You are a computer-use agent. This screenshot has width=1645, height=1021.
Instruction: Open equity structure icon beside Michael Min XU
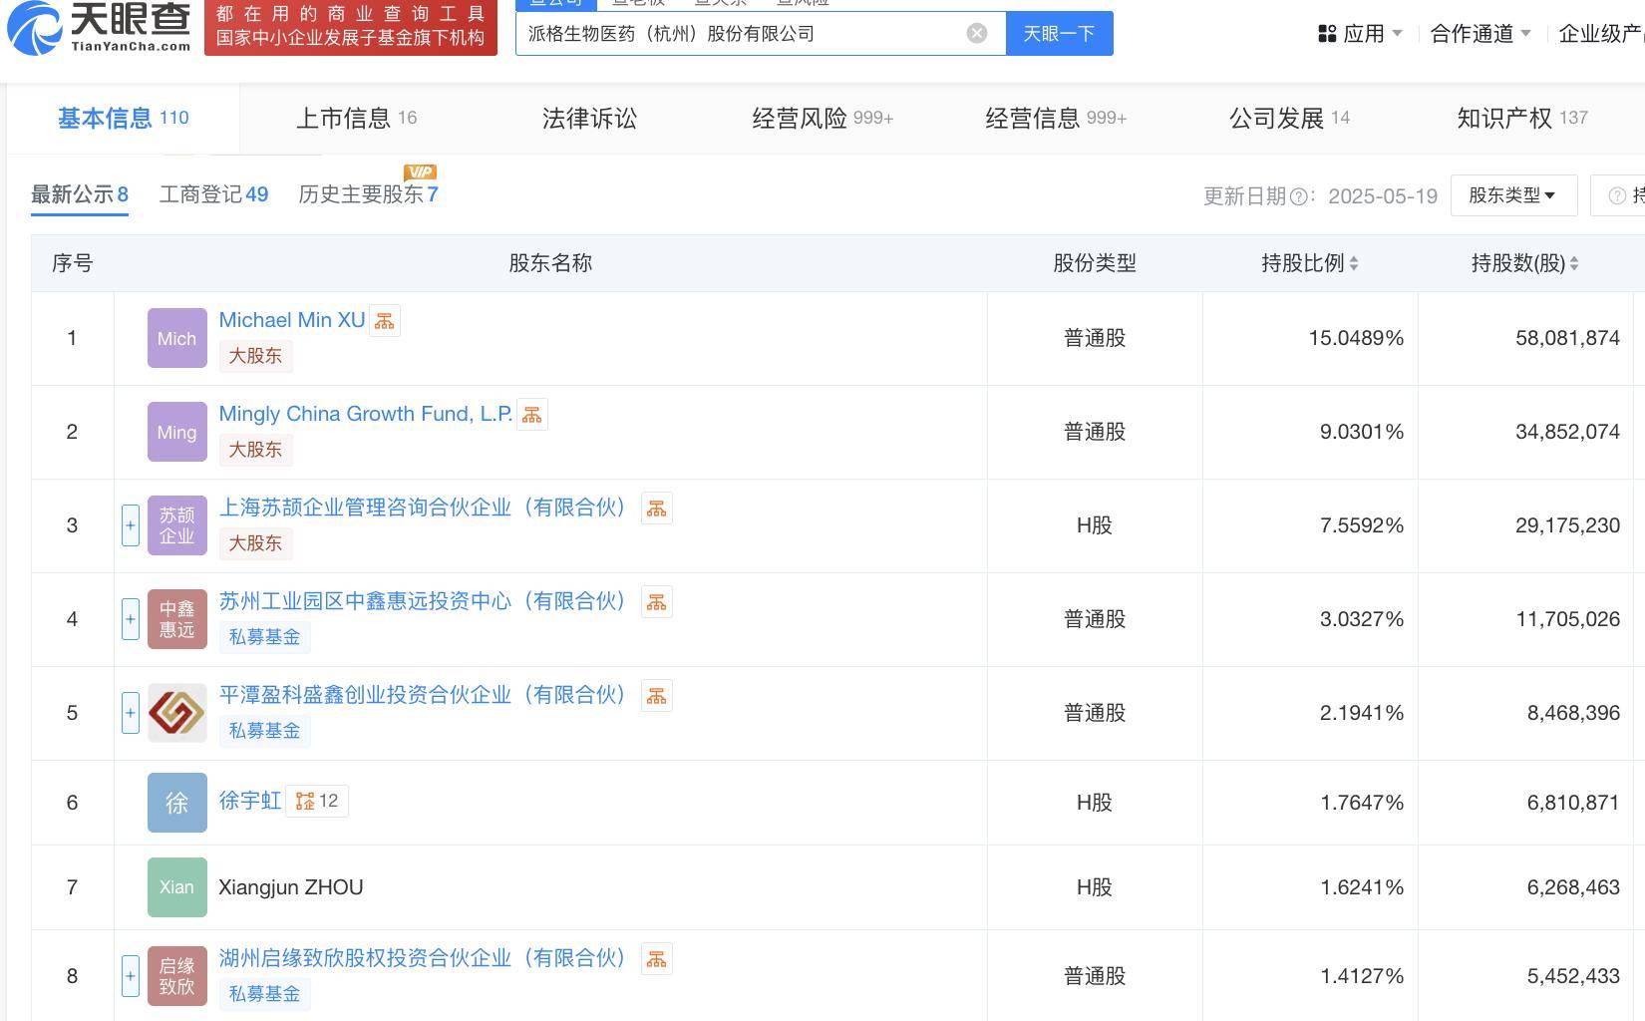[384, 321]
